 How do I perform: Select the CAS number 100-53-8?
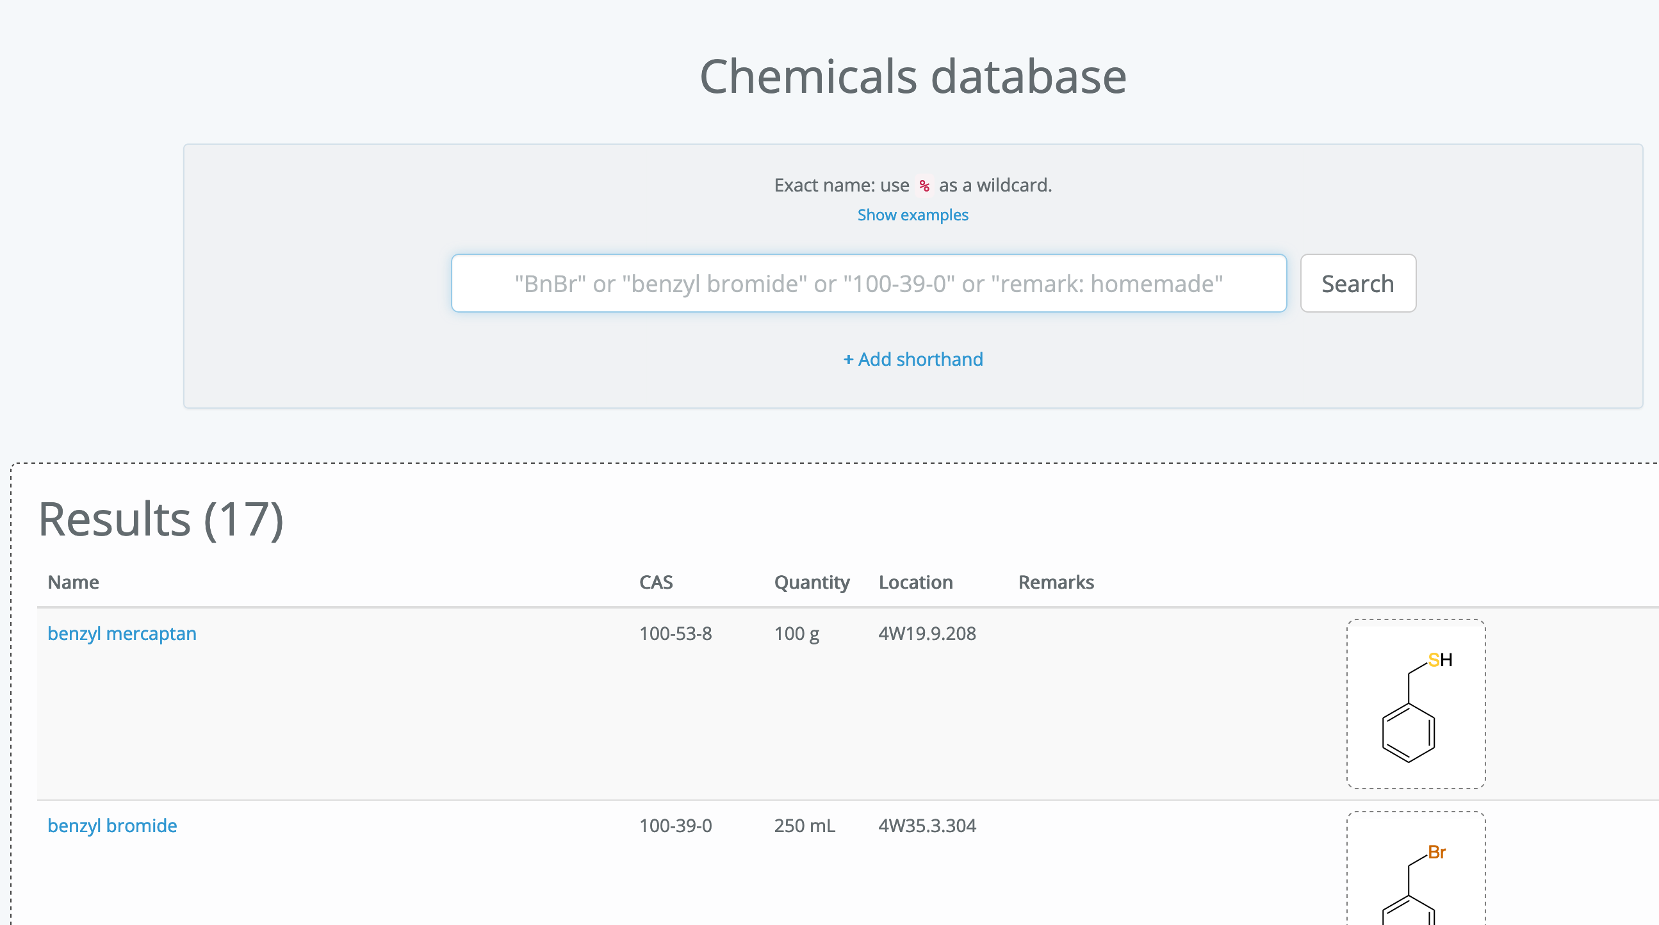coord(675,633)
